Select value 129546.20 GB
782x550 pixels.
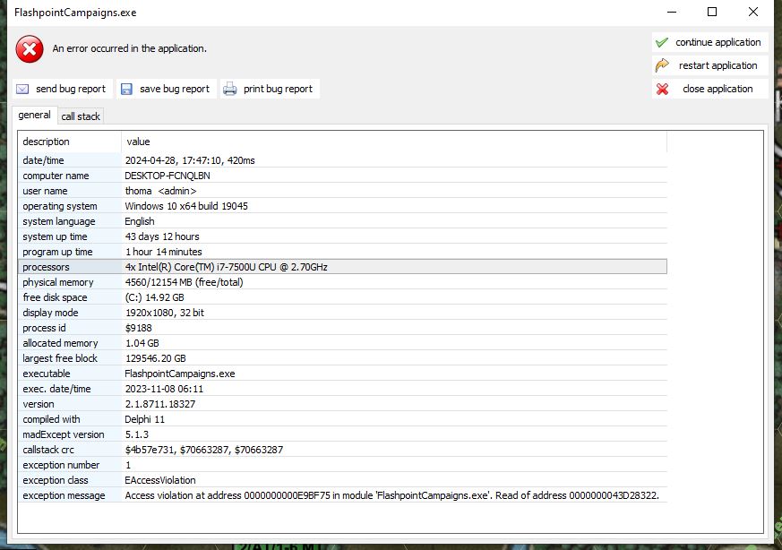[156, 358]
